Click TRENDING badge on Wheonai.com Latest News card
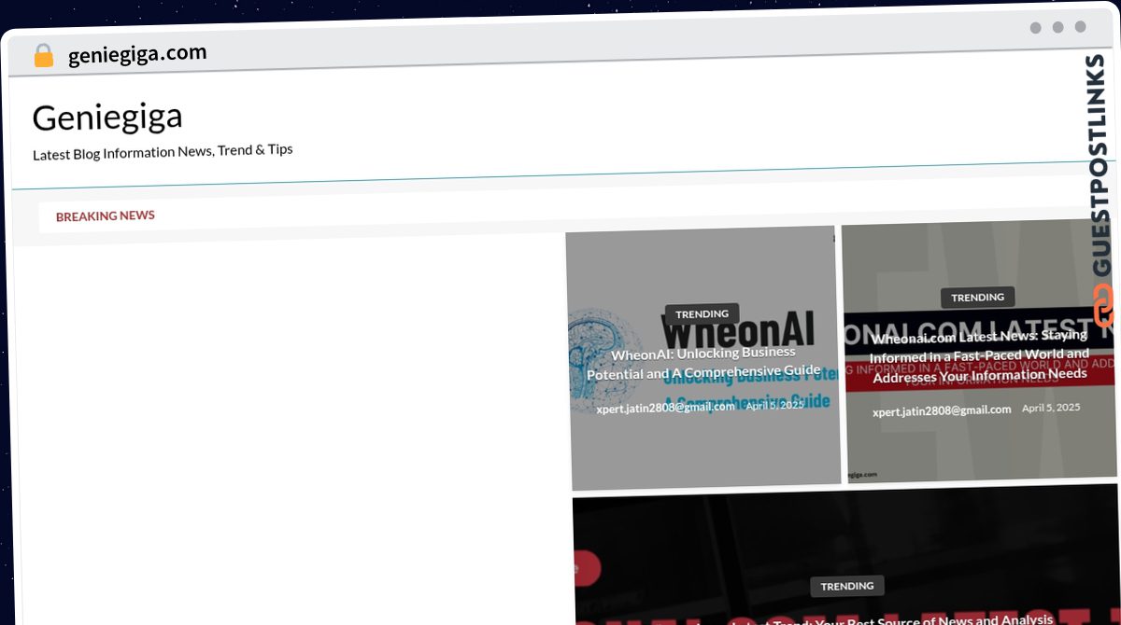The image size is (1121, 625). click(977, 298)
